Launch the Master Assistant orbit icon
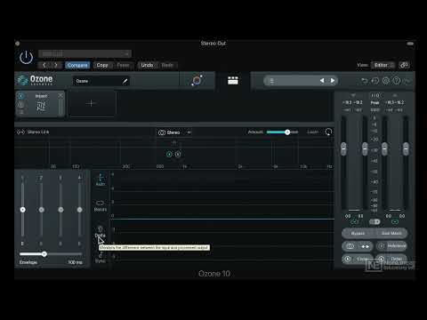 click(x=197, y=80)
